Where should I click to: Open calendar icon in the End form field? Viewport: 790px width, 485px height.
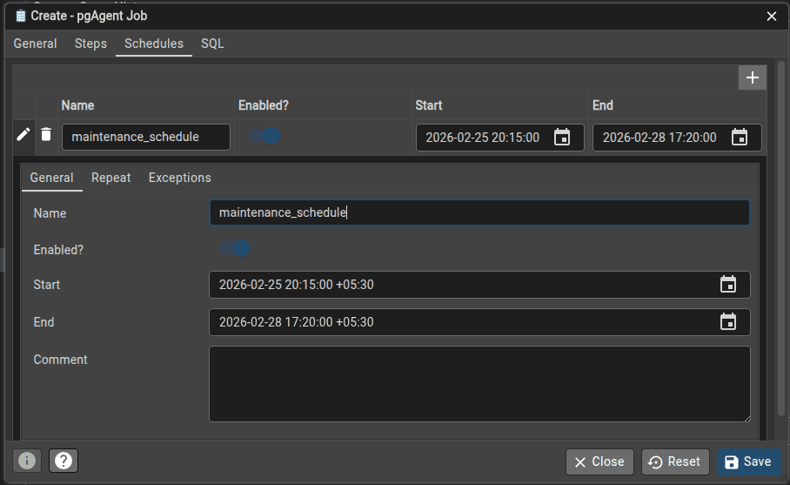click(x=728, y=322)
